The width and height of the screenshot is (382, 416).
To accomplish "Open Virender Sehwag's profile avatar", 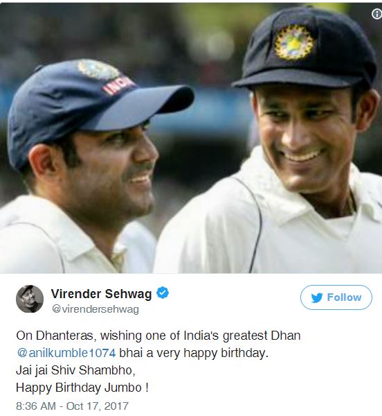I will [x=30, y=299].
